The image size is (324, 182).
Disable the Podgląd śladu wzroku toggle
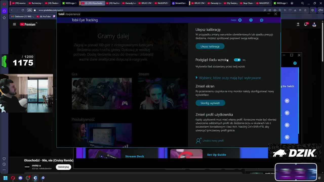[237, 60]
